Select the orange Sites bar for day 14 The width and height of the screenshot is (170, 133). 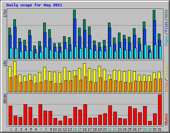[76, 84]
